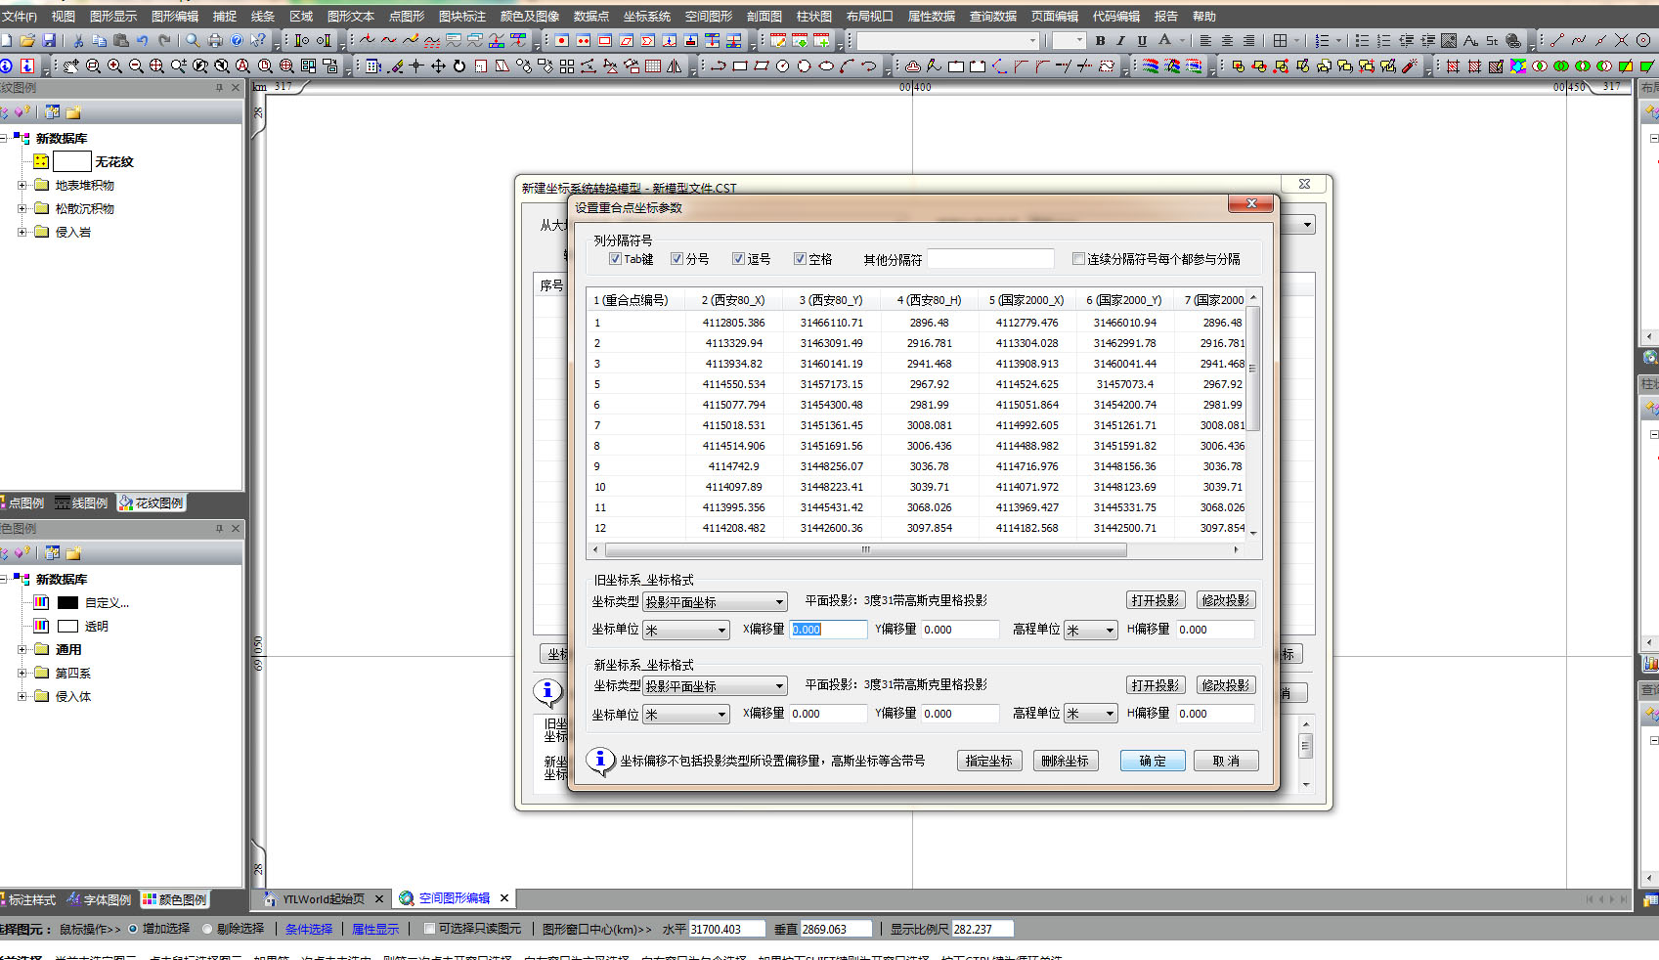1659x960 pixels.
Task: Click the draw rectangle shape icon
Action: (x=740, y=65)
